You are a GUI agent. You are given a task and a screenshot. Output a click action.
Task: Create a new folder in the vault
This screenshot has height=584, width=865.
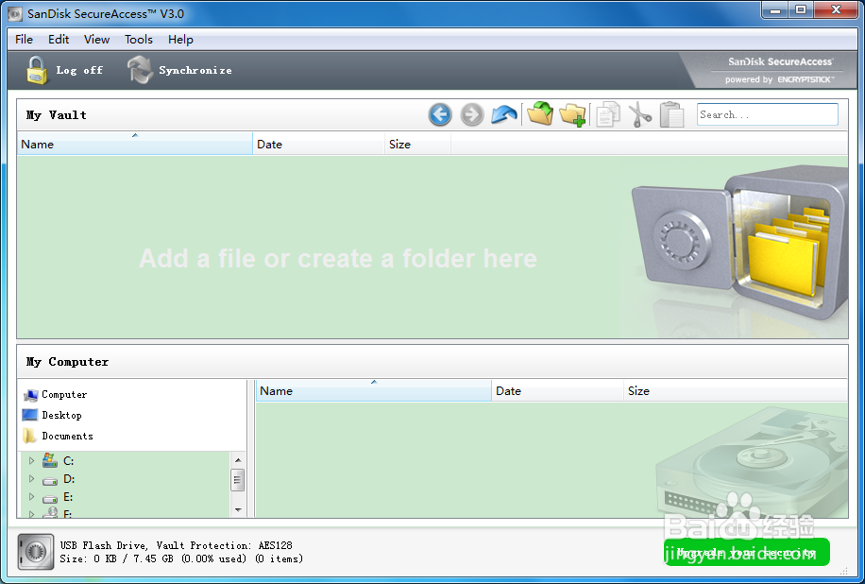click(572, 114)
